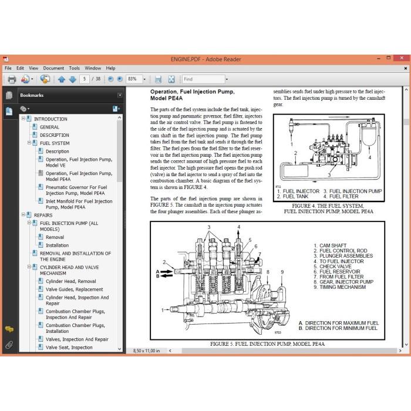This screenshot has height=411, width=411.
Task: Open the Bookmarks panel icon
Action: pyautogui.click(x=9, y=111)
